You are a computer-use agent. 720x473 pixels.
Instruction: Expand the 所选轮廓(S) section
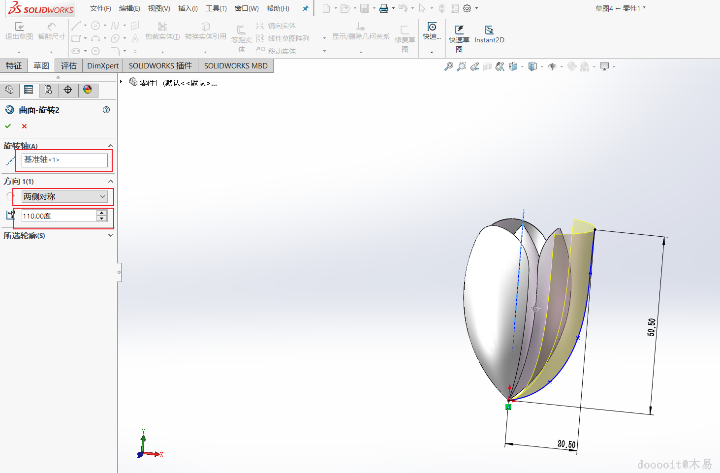tap(110, 235)
